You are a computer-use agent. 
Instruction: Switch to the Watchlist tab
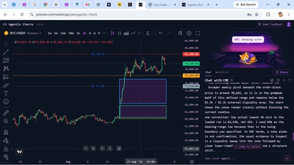[x=222, y=72]
